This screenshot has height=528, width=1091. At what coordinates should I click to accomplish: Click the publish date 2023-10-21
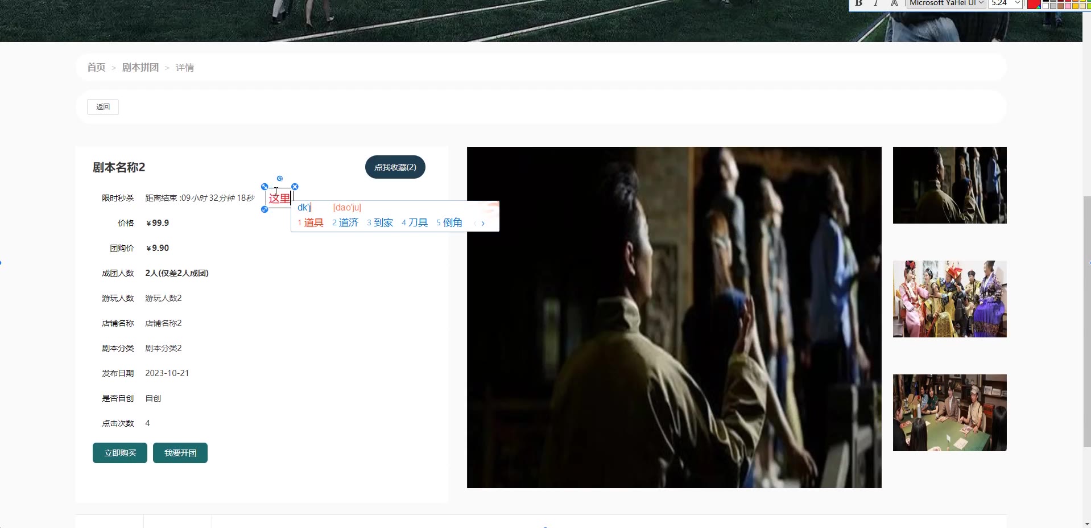point(167,373)
